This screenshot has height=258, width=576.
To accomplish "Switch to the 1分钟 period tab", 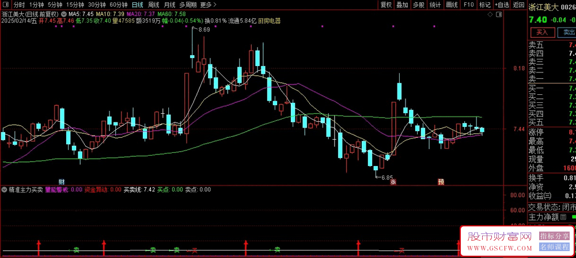I will click(36, 5).
